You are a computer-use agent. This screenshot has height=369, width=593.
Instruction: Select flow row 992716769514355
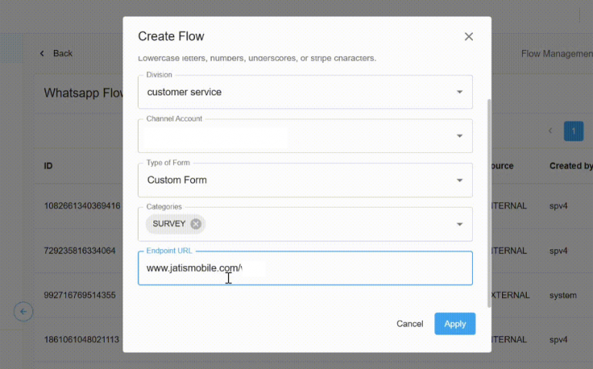tap(79, 295)
